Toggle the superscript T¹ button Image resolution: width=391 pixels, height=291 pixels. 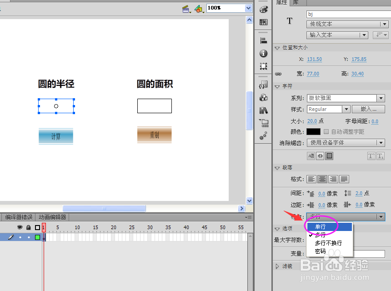(372, 156)
